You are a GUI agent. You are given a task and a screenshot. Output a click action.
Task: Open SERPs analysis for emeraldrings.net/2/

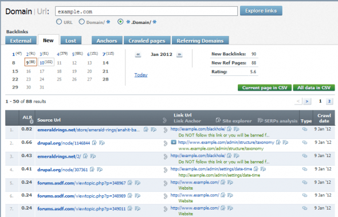[93, 156]
